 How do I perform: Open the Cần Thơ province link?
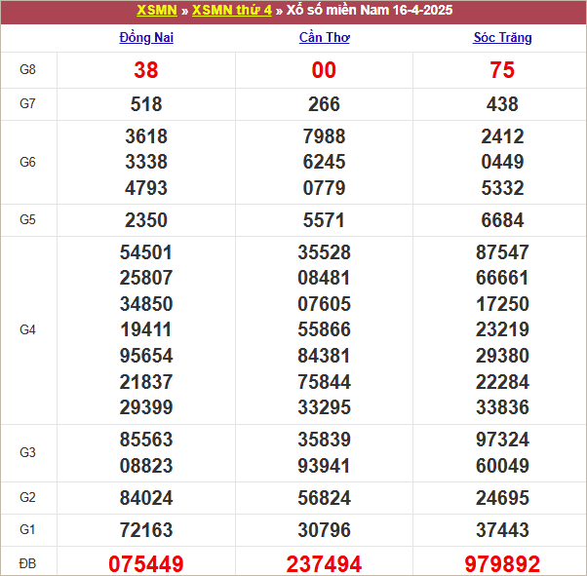pyautogui.click(x=324, y=37)
